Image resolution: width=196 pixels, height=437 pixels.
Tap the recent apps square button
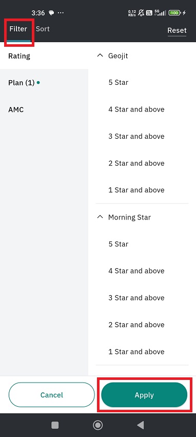pos(55,425)
